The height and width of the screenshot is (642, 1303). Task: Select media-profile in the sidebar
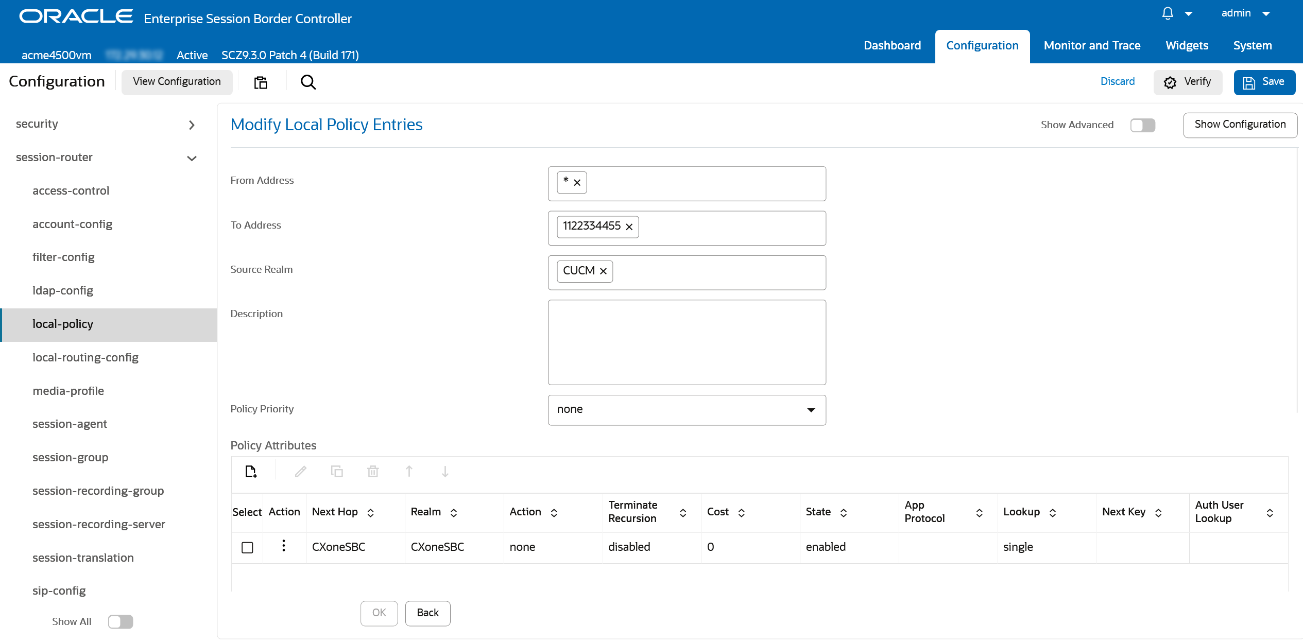click(x=68, y=391)
